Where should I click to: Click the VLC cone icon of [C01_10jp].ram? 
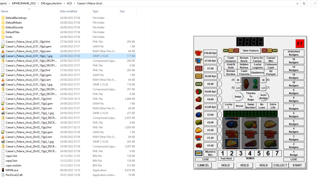[3, 51]
